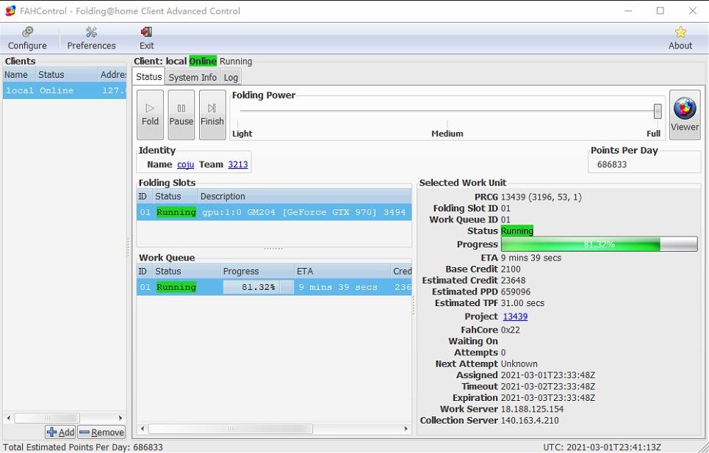Switch to the Status tab
Screen dimensions: 709x453
tap(148, 77)
